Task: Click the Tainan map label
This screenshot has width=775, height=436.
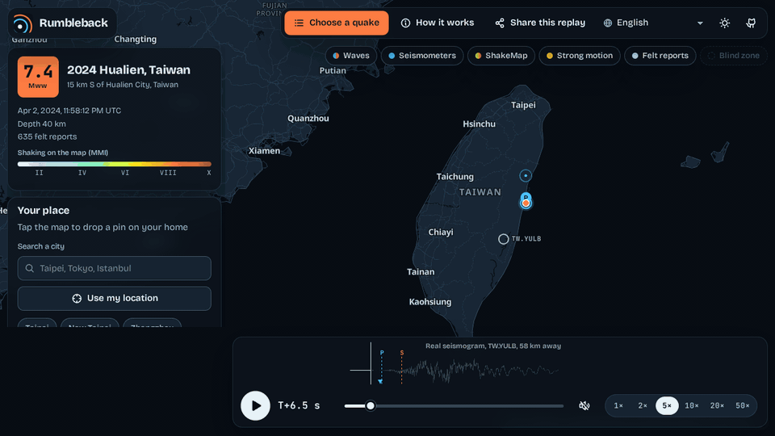Action: point(421,272)
